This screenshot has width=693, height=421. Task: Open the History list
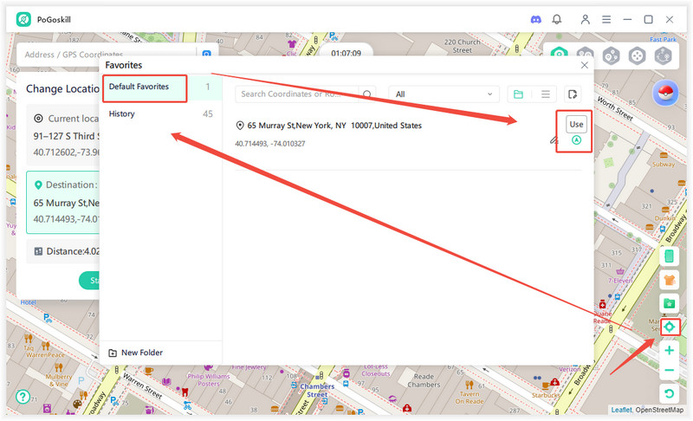pos(161,114)
